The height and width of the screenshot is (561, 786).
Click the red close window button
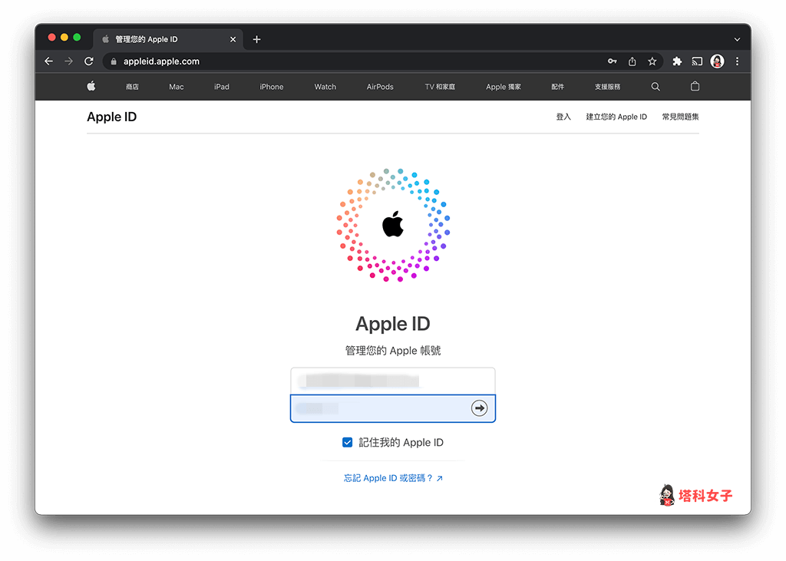click(51, 37)
